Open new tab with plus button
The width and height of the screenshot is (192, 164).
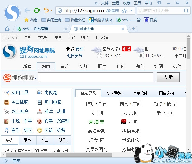pyautogui.click(x=133, y=29)
